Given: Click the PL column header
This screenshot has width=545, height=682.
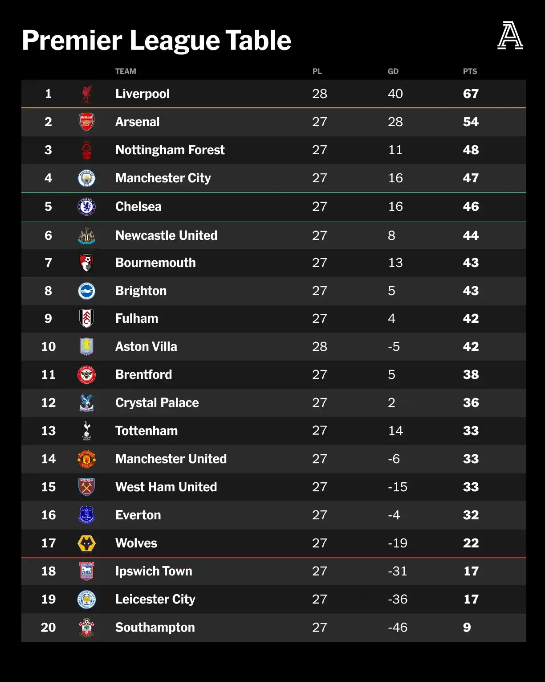Looking at the screenshot, I should coord(317,71).
